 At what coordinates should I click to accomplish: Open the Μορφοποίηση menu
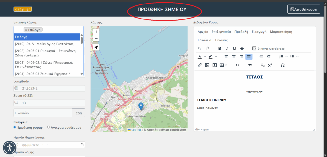point(281,32)
